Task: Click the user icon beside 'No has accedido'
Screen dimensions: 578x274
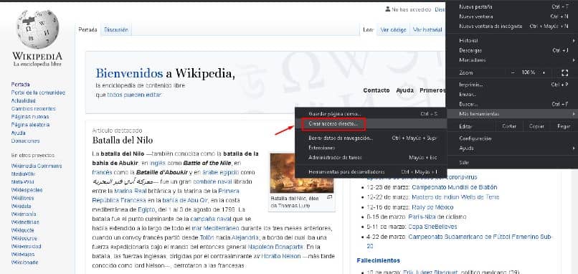Action: (387, 9)
